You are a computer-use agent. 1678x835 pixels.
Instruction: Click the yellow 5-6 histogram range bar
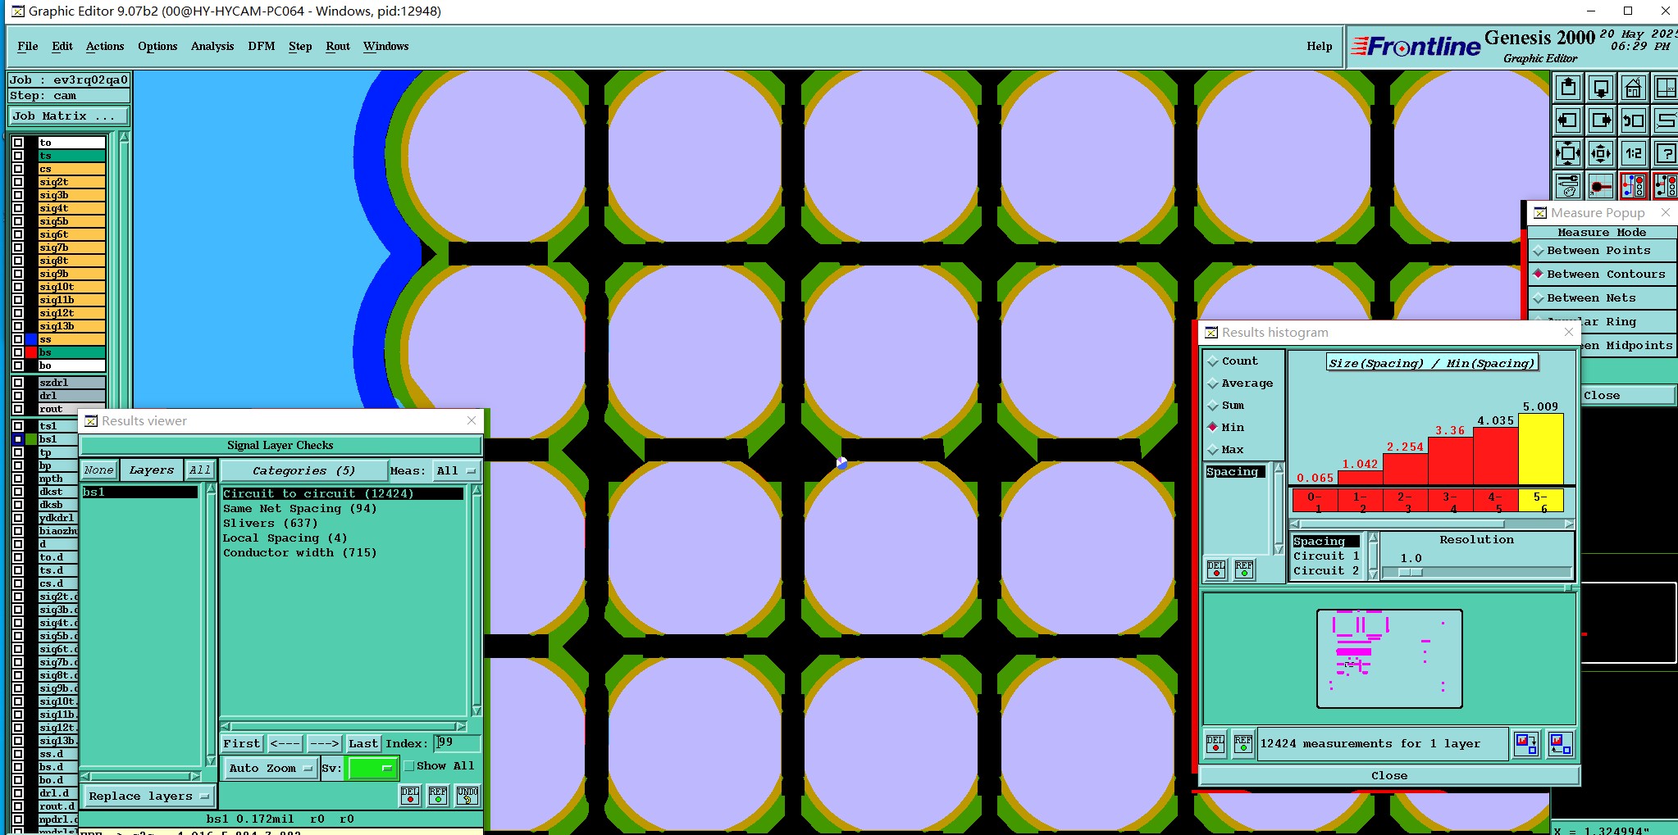(x=1541, y=449)
